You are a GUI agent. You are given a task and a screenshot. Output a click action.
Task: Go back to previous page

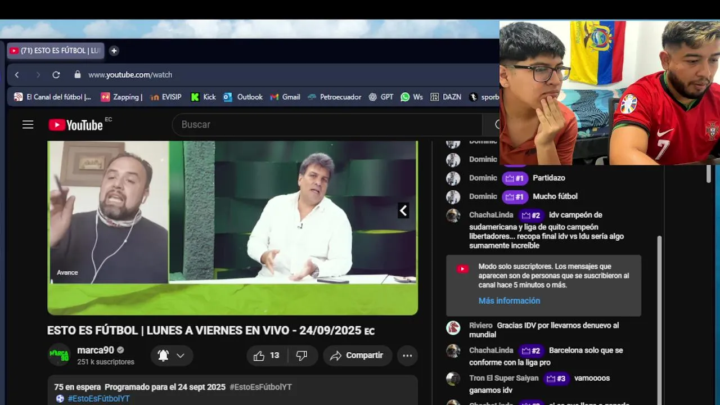click(x=17, y=75)
